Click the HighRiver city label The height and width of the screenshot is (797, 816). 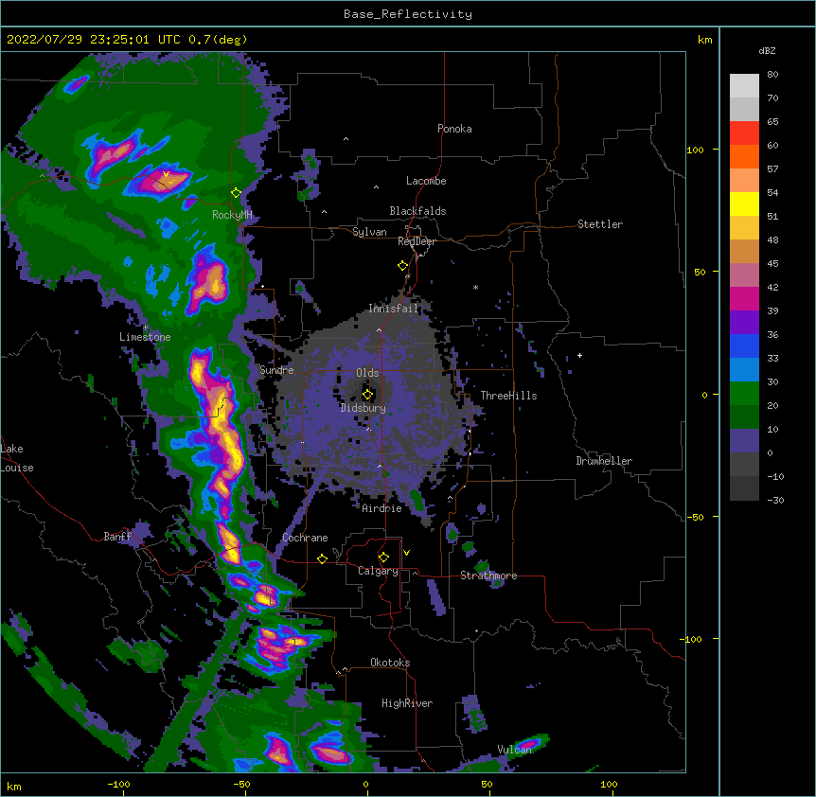407,703
